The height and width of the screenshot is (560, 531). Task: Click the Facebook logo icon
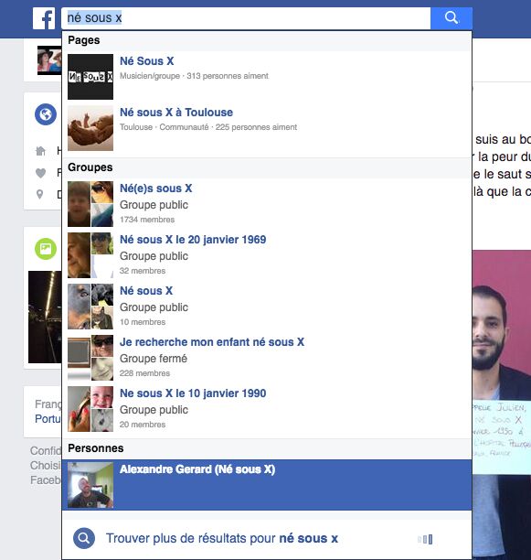pyautogui.click(x=44, y=18)
